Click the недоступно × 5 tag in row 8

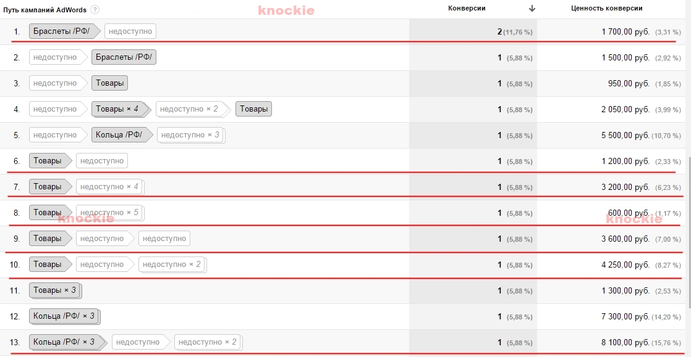110,213
